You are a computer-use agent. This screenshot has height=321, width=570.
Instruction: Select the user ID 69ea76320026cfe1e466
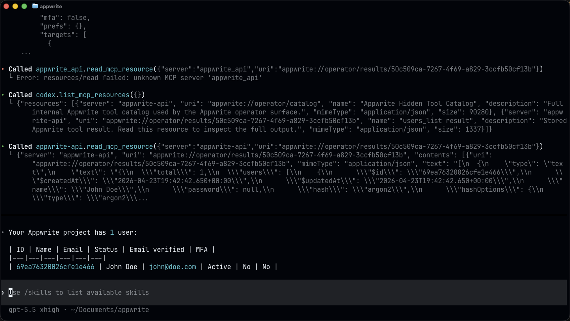(56, 266)
